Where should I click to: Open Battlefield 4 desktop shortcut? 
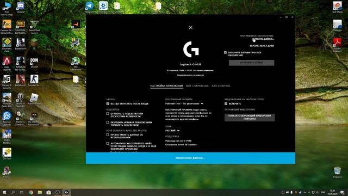(21, 44)
